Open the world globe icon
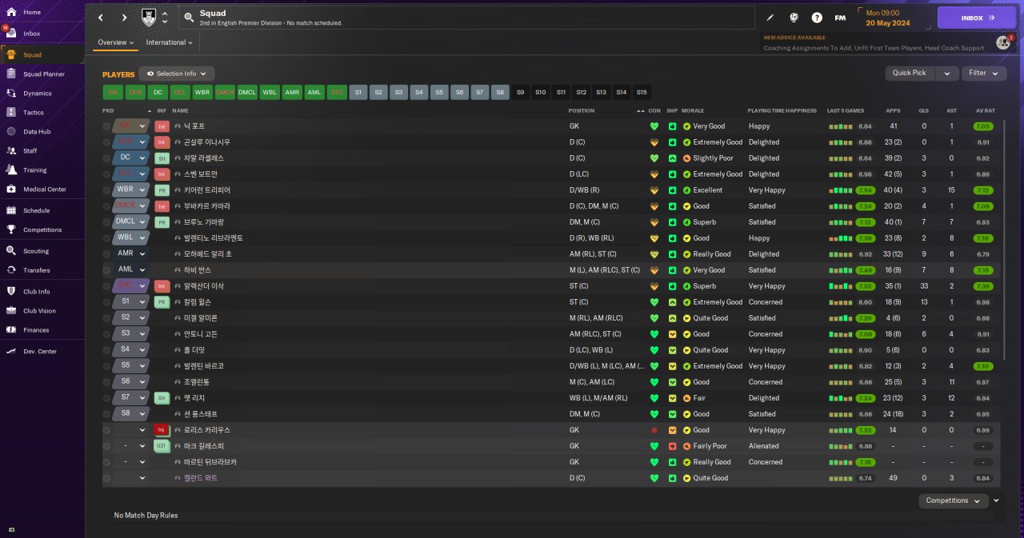 (794, 17)
